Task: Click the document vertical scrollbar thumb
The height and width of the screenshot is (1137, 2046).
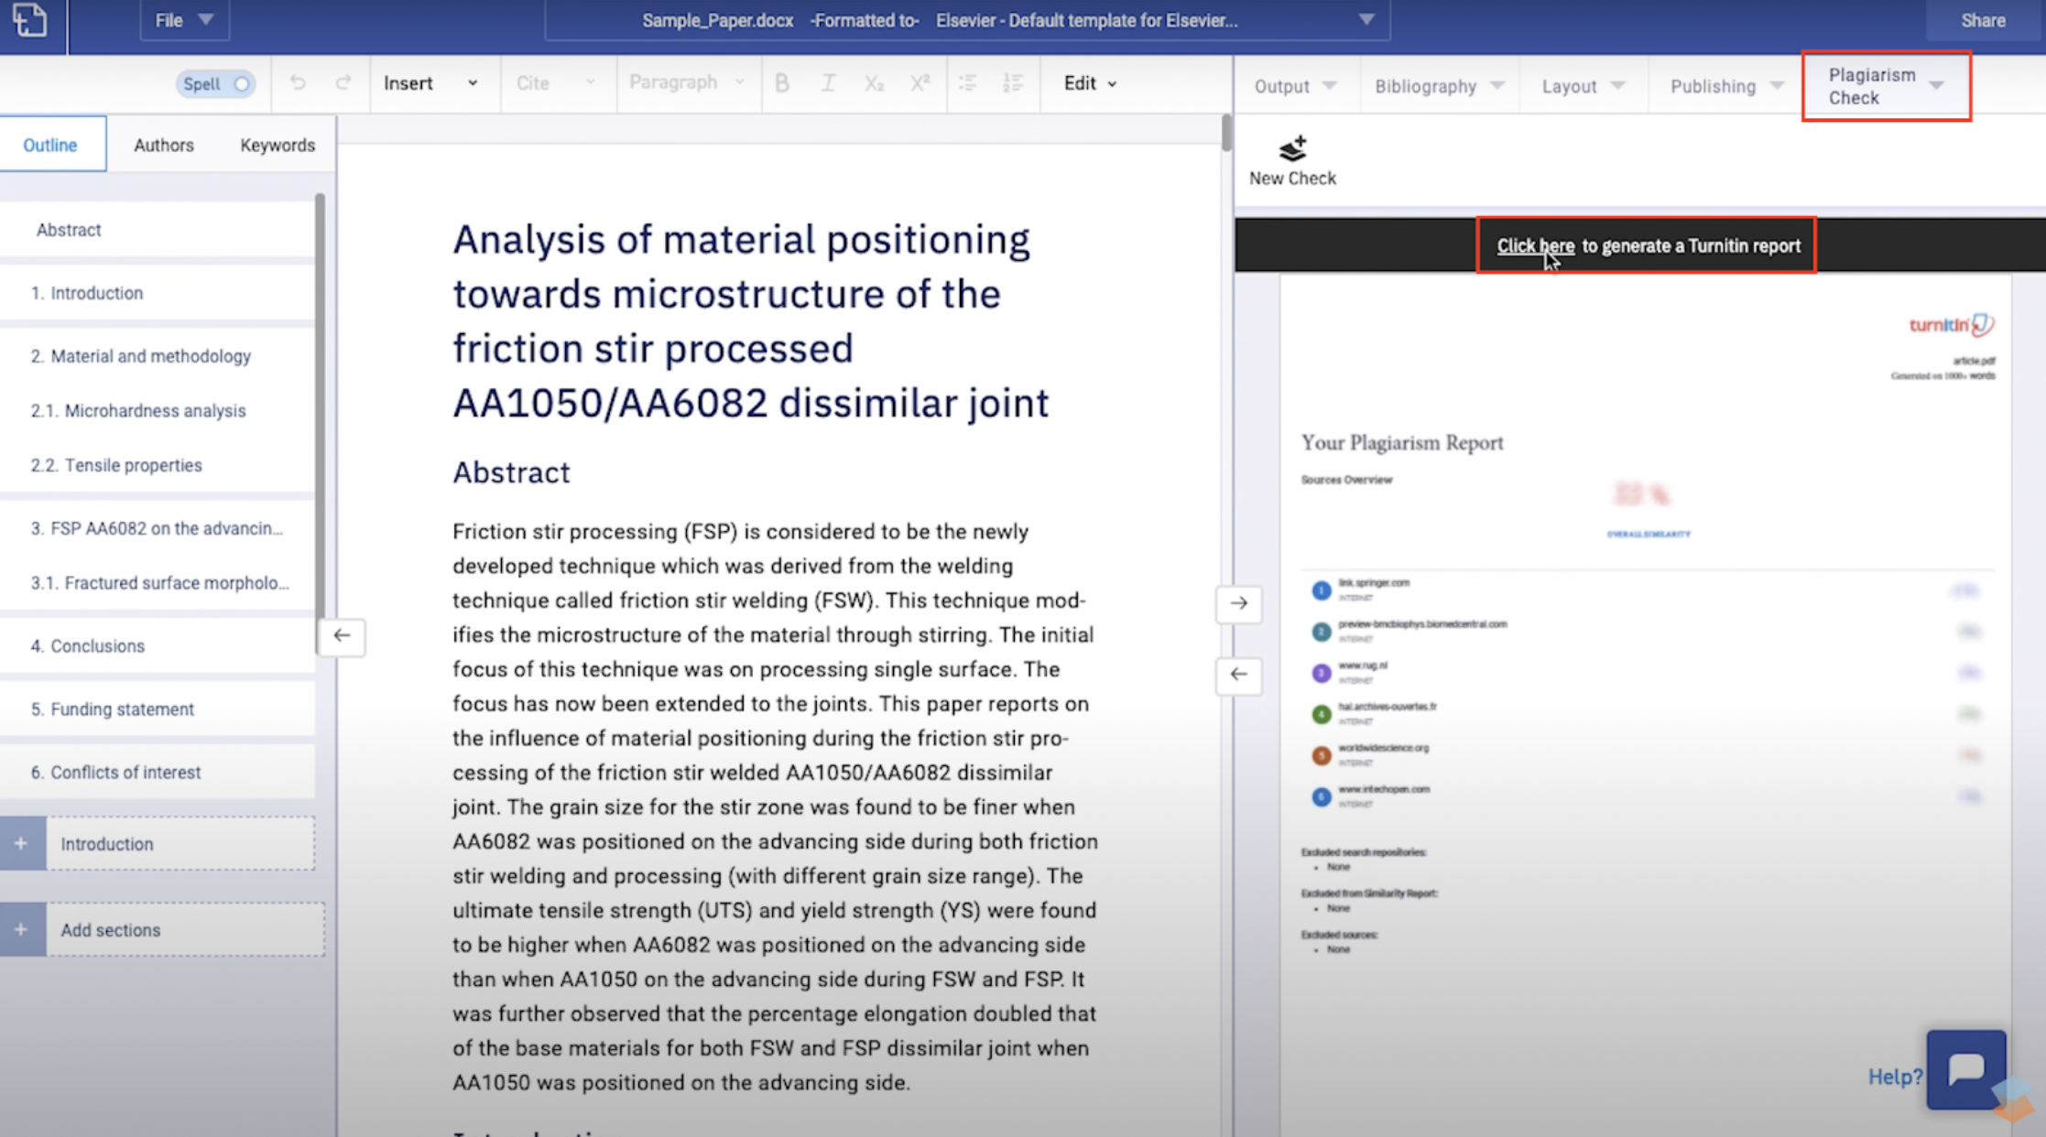Action: coord(1226,134)
